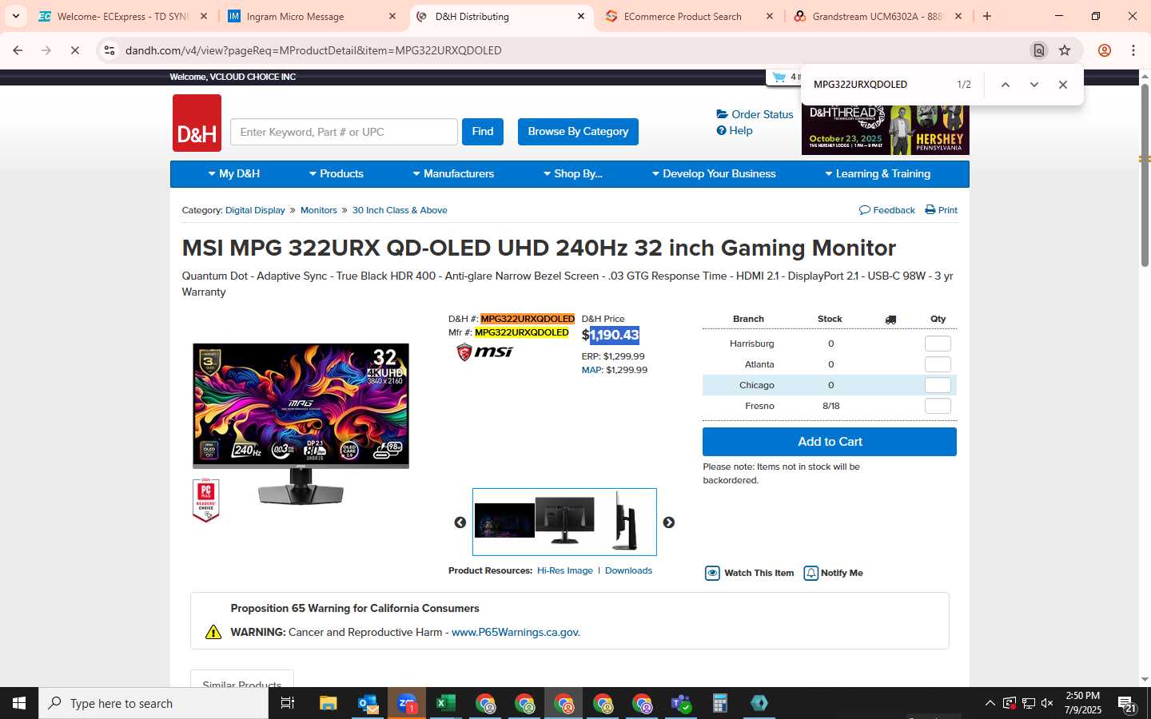Image resolution: width=1151 pixels, height=719 pixels.
Task: Open the Chrome profile icon
Action: pos(1105,50)
